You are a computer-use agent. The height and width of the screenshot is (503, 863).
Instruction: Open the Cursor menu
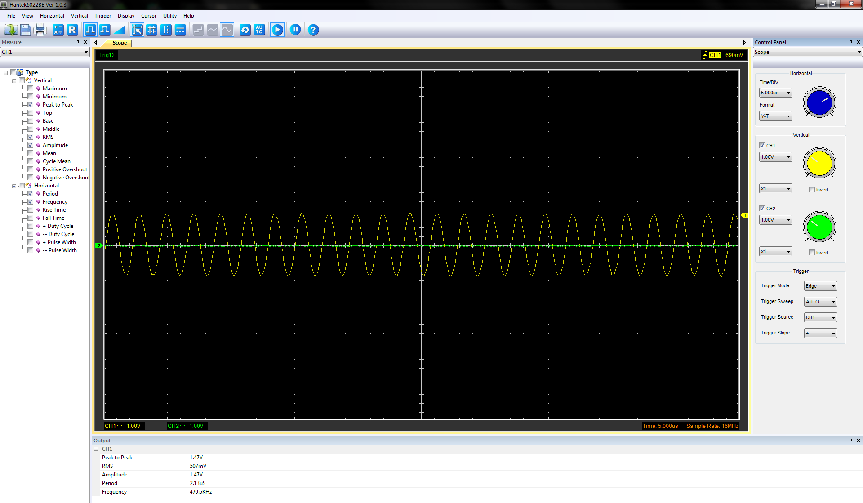(x=149, y=16)
